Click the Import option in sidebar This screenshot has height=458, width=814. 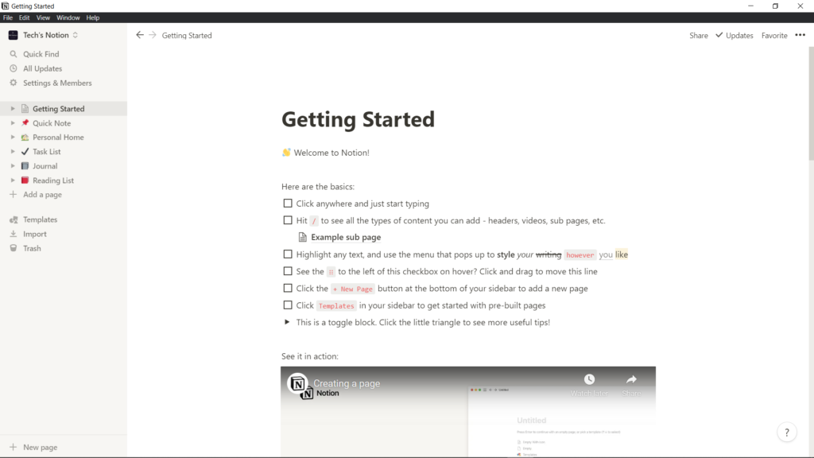click(34, 234)
